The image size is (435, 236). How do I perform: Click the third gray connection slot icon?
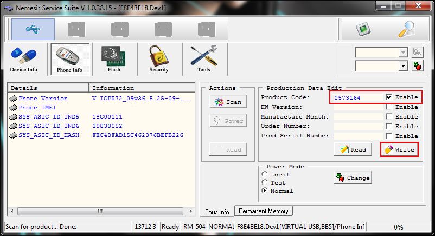point(163,29)
